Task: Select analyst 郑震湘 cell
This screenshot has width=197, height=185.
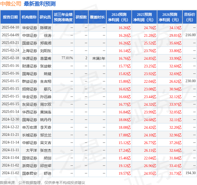Action: point(45,43)
